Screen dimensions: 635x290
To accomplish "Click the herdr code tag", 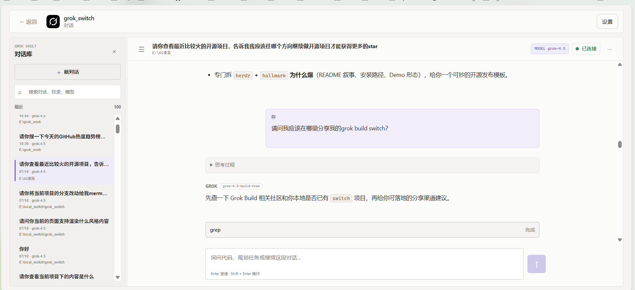I will pyautogui.click(x=243, y=76).
